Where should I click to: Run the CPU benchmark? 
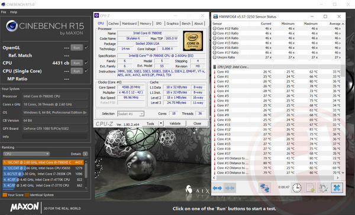pyautogui.click(x=76, y=63)
